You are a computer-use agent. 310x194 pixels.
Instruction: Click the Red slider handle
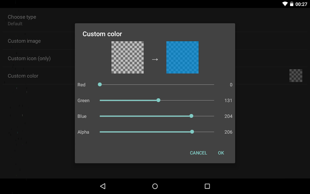pos(100,85)
